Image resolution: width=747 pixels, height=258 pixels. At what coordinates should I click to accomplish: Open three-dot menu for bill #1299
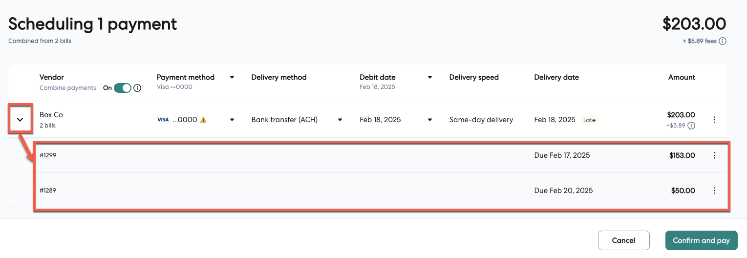click(x=715, y=155)
